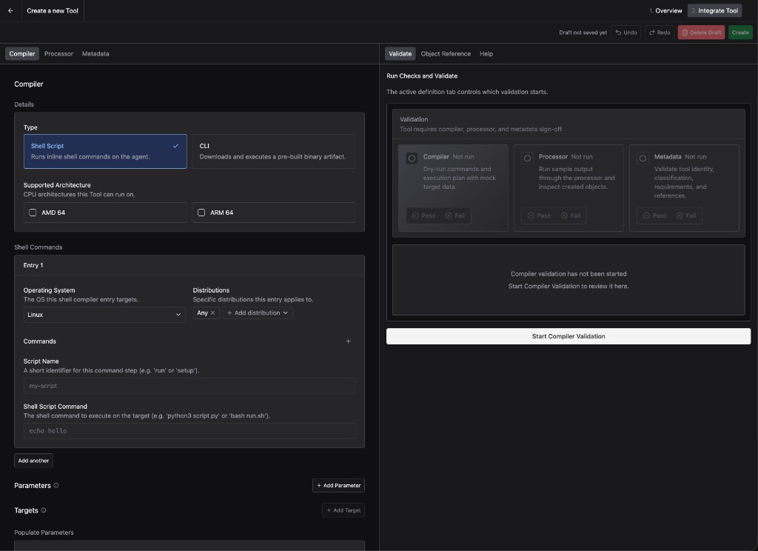Image resolution: width=758 pixels, height=551 pixels.
Task: Mark the Compiler check as Fail
Action: (x=455, y=216)
